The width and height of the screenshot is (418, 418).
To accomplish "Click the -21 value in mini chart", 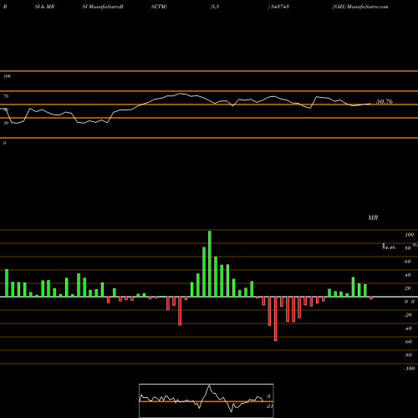I will (x=269, y=406).
